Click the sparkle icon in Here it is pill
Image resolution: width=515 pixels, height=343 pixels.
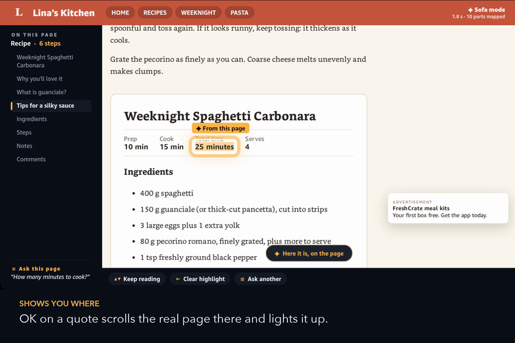(x=277, y=254)
